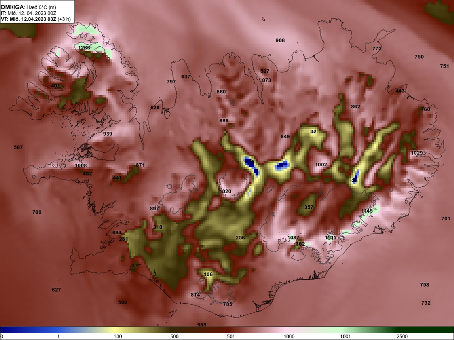454x340 pixels.
Task: Click the 772 value label
Action: (x=377, y=49)
